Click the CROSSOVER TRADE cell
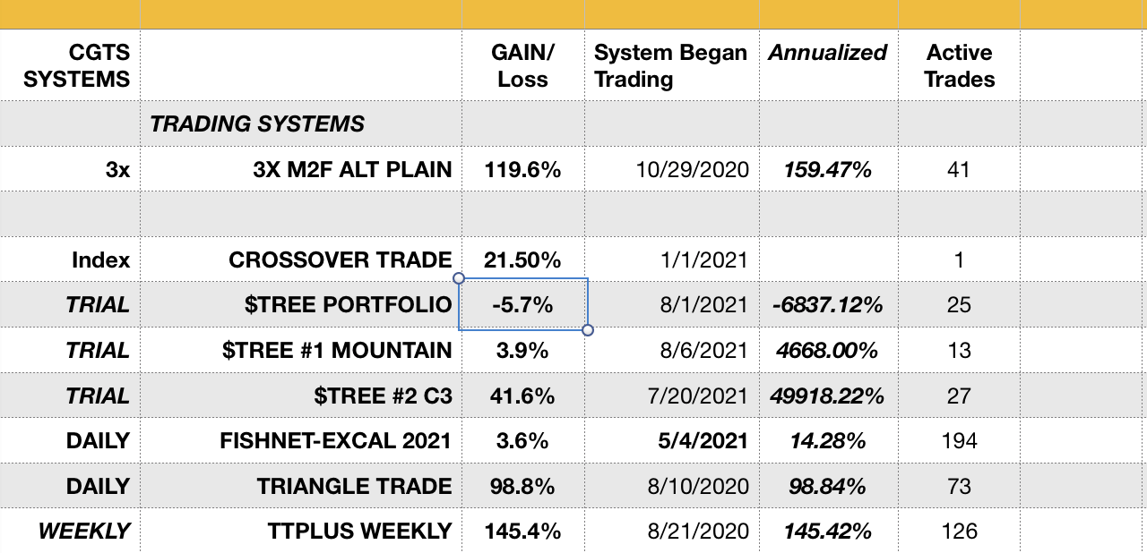This screenshot has width=1147, height=553. point(341,260)
